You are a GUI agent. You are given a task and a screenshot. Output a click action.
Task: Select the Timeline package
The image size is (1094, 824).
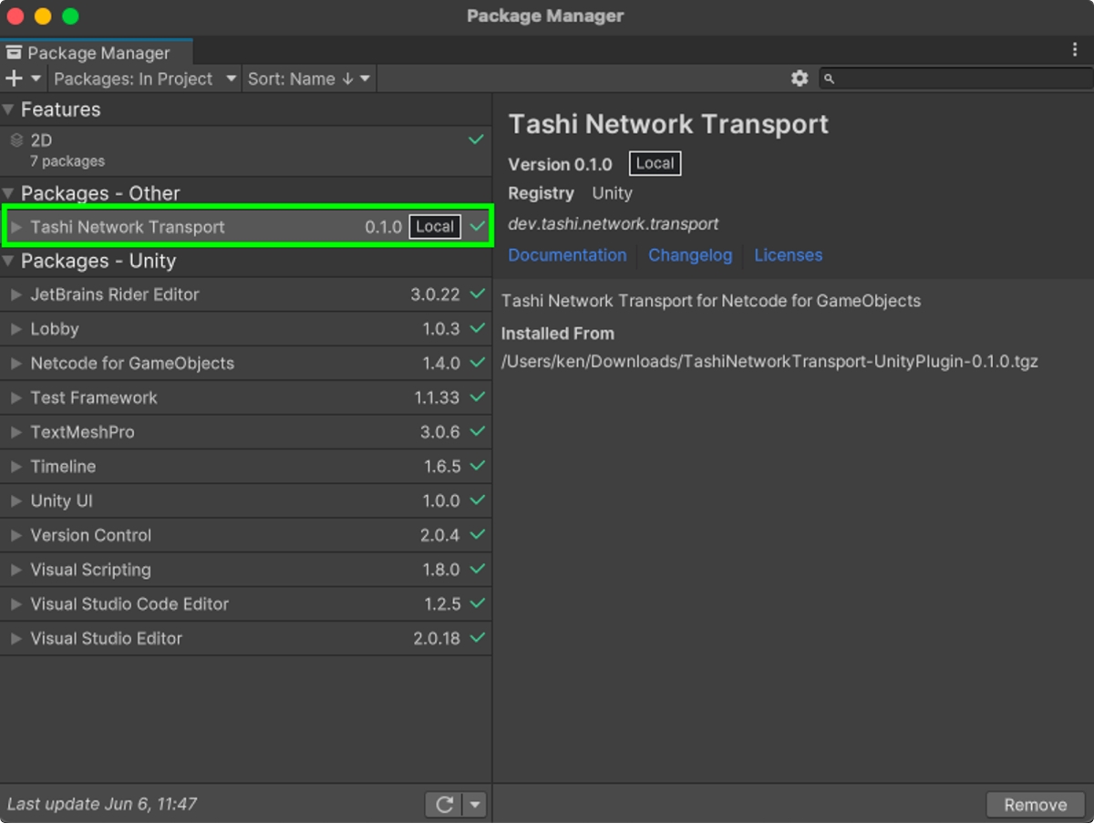pyautogui.click(x=246, y=467)
